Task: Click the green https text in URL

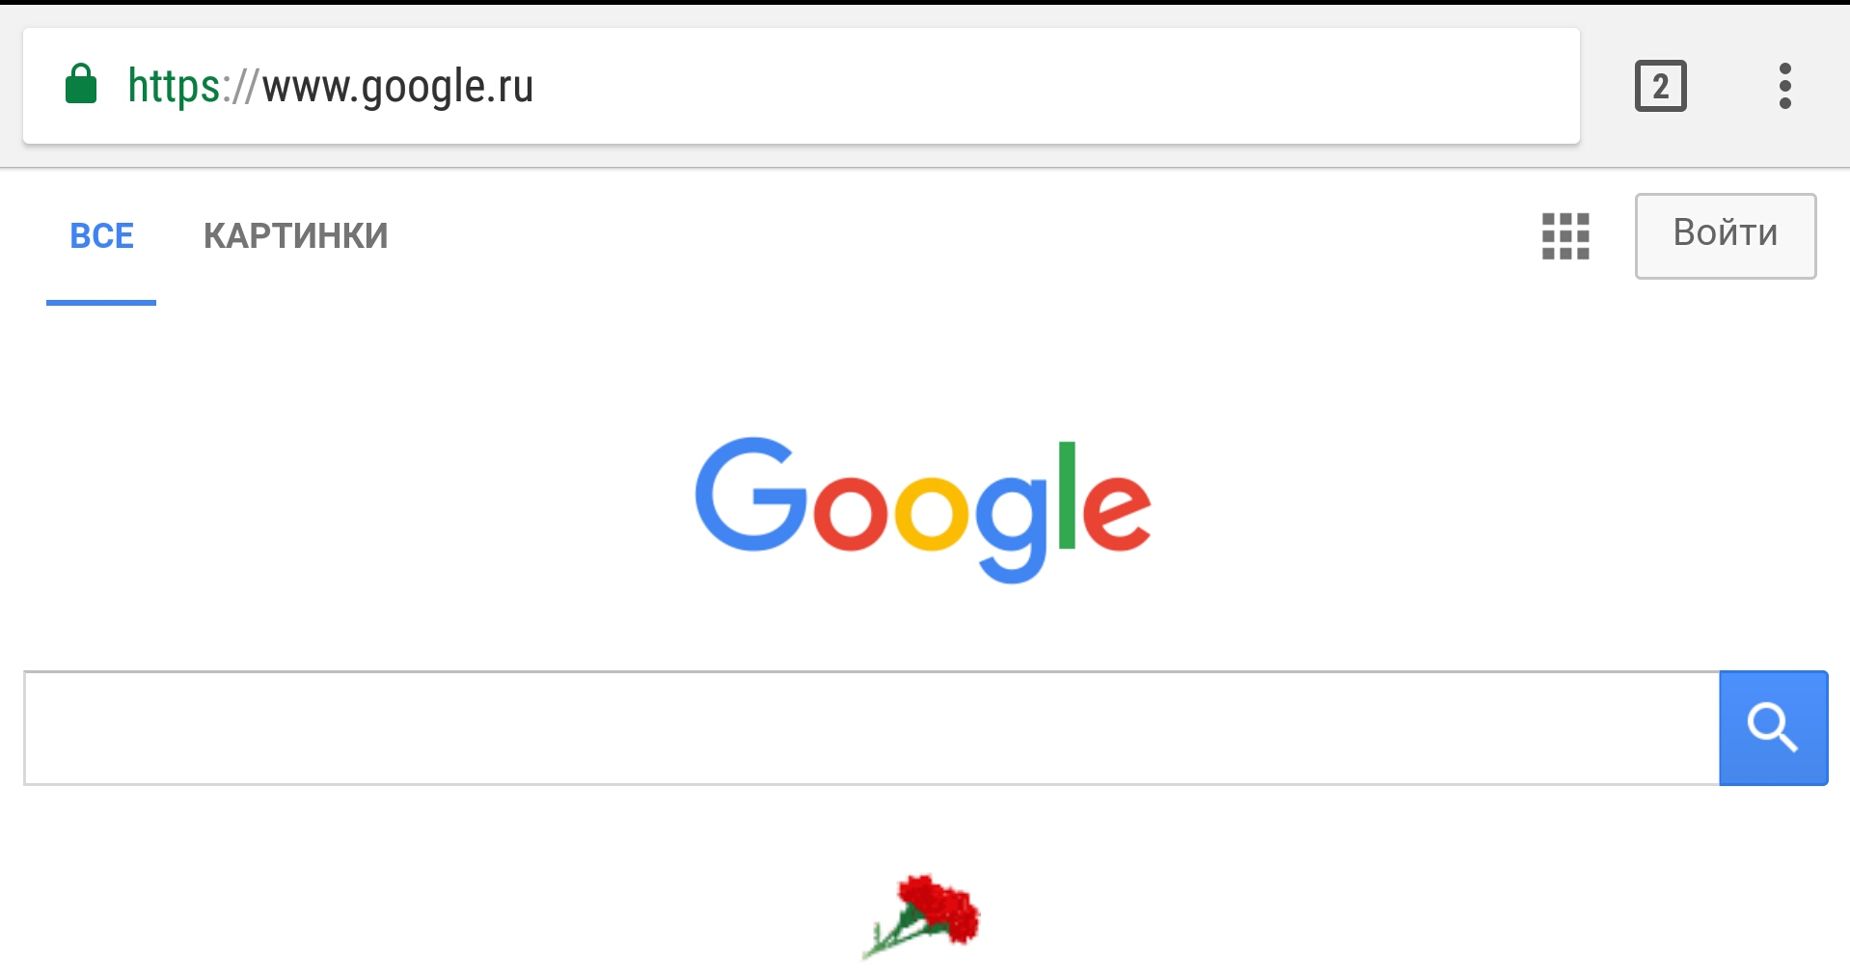Action: pos(174,86)
